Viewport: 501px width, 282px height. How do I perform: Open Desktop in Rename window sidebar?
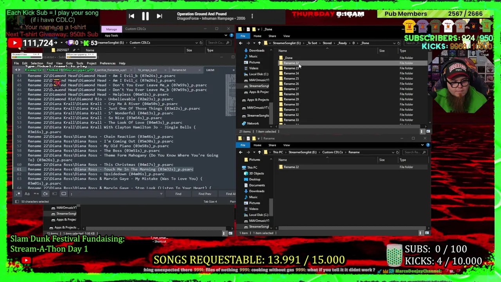254,179
